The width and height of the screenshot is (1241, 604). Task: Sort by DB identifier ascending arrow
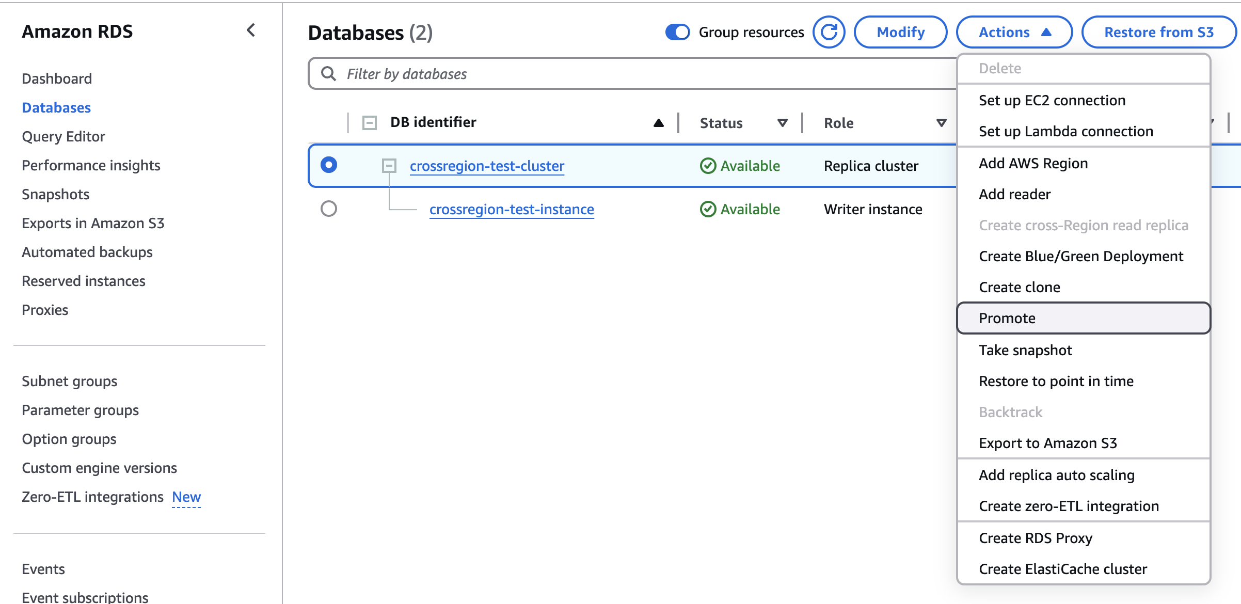(x=658, y=123)
